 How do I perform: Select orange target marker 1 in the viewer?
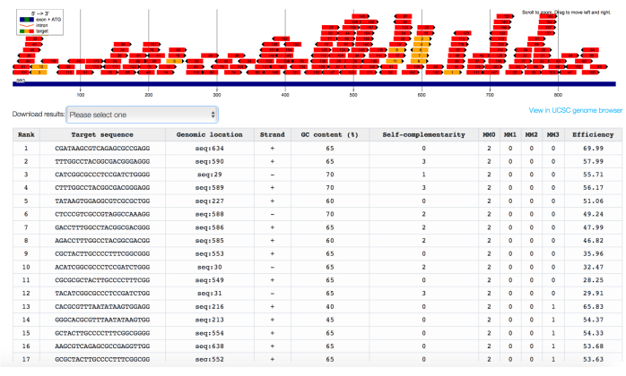coord(452,73)
